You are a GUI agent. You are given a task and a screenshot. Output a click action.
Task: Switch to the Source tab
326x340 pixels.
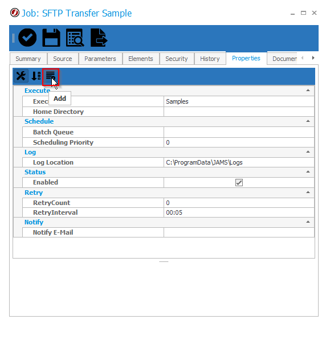(x=63, y=59)
